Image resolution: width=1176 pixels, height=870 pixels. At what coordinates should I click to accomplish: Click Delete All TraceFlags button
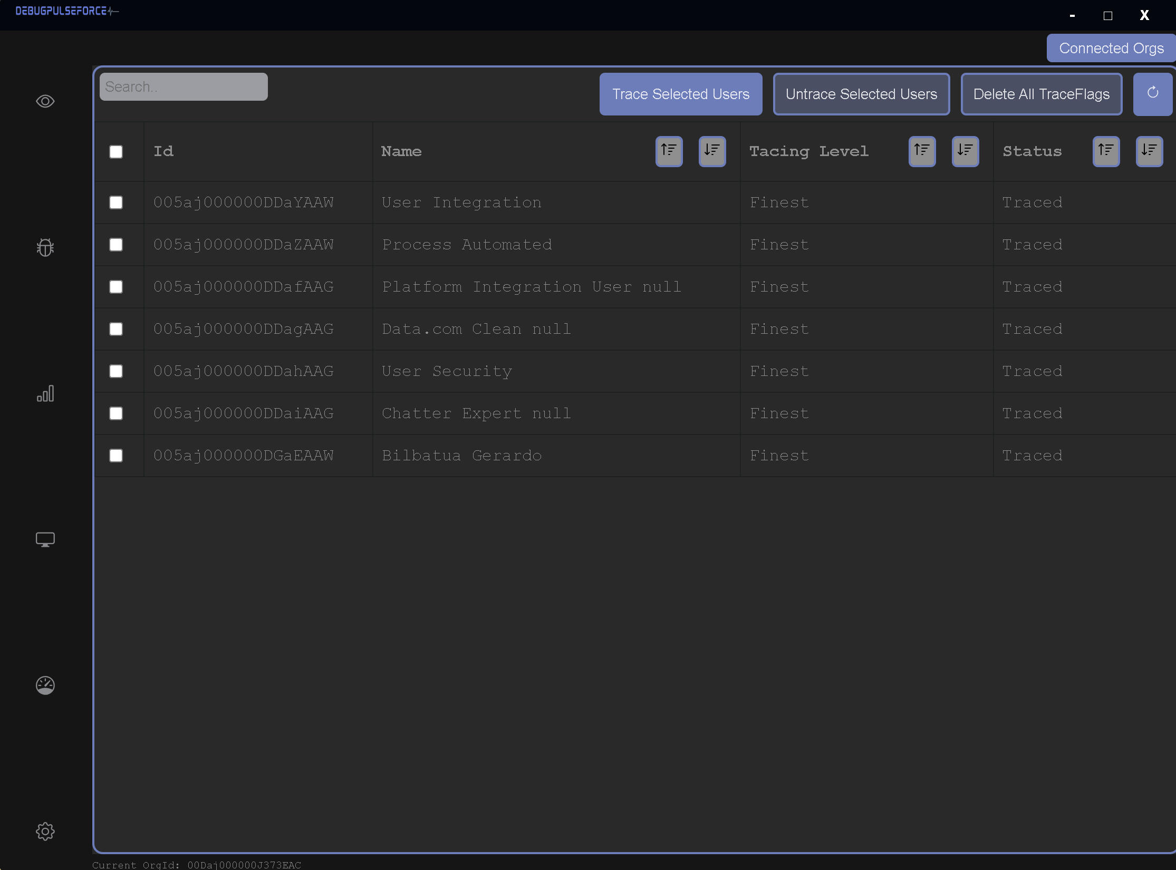click(1041, 94)
